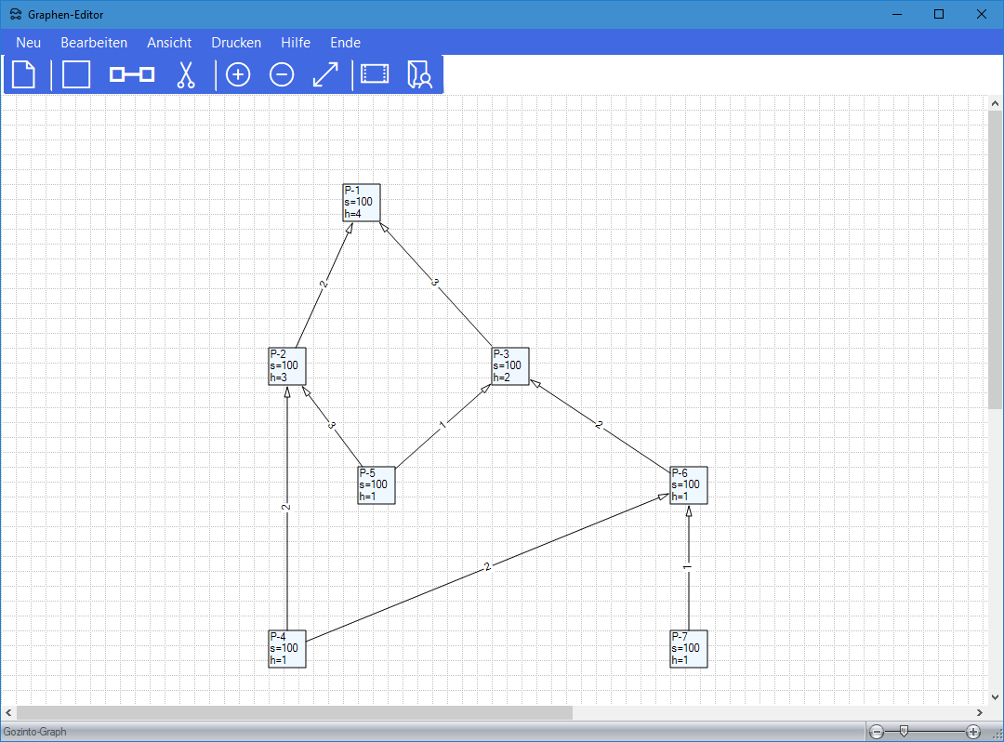Open the Neu menu

click(29, 43)
